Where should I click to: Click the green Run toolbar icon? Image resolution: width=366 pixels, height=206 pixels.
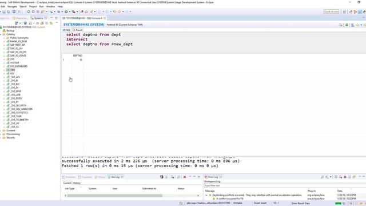pyautogui.click(x=66, y=11)
